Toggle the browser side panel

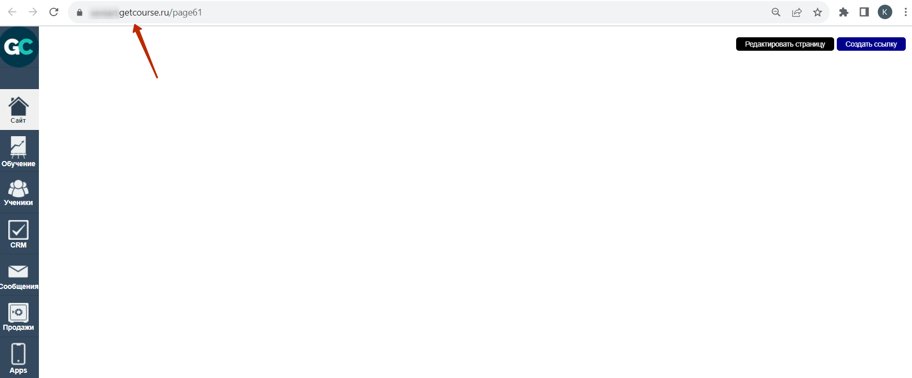click(x=864, y=12)
